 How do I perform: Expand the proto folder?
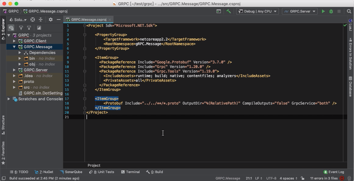click(x=14, y=81)
